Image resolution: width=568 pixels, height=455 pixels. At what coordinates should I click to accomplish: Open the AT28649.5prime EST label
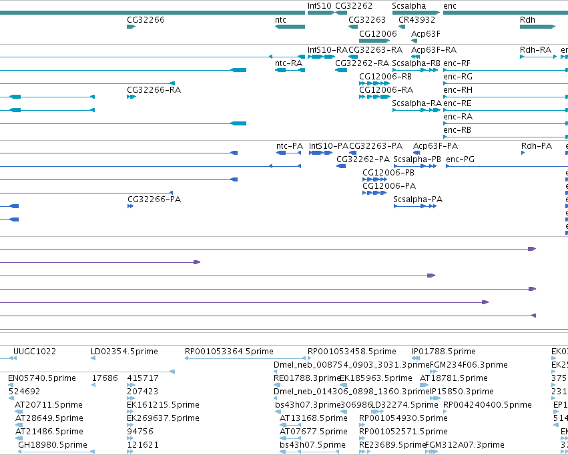coord(49,418)
